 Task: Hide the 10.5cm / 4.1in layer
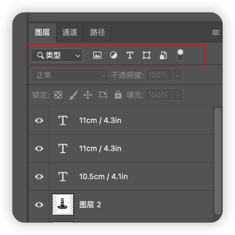pyautogui.click(x=39, y=176)
